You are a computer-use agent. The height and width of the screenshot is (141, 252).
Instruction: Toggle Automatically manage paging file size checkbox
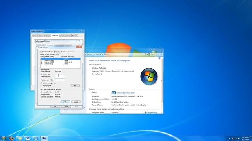41,52
